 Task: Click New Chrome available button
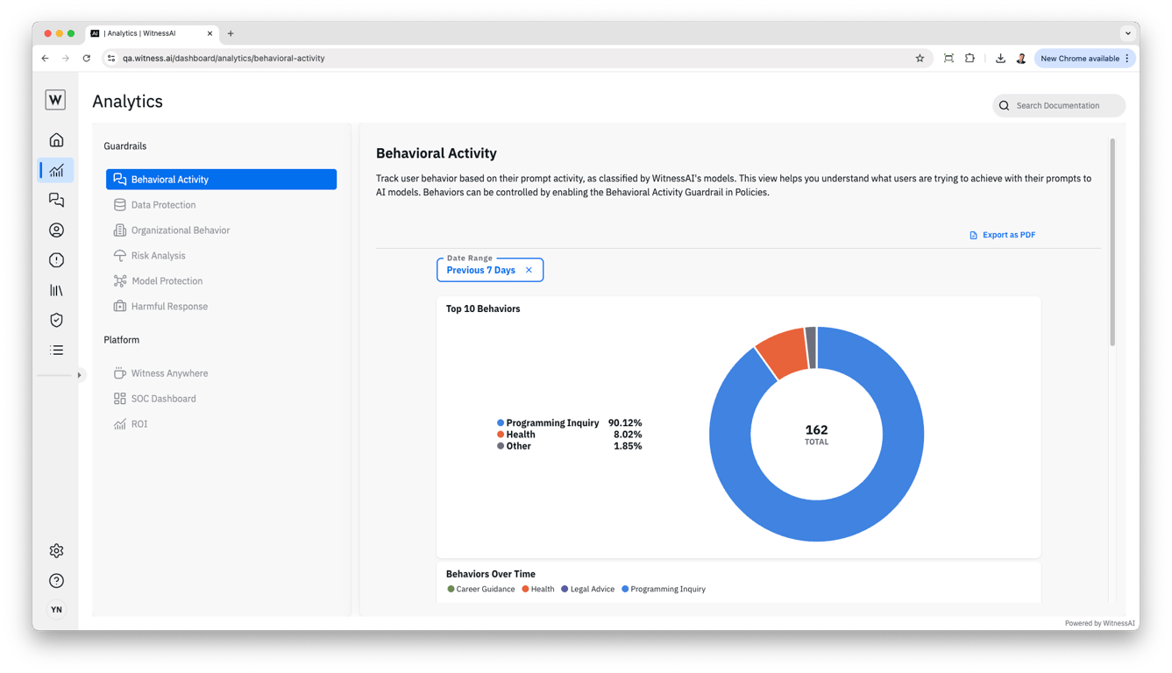point(1080,59)
